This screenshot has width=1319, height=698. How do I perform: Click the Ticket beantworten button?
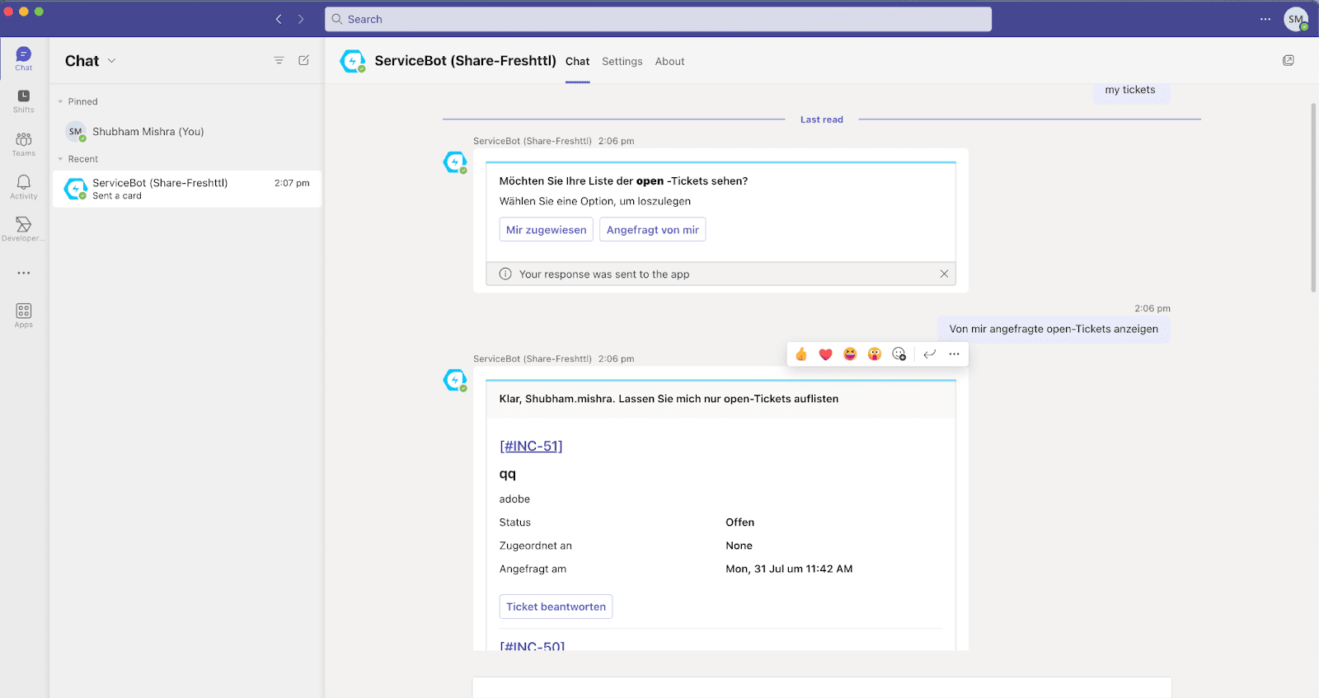point(556,607)
